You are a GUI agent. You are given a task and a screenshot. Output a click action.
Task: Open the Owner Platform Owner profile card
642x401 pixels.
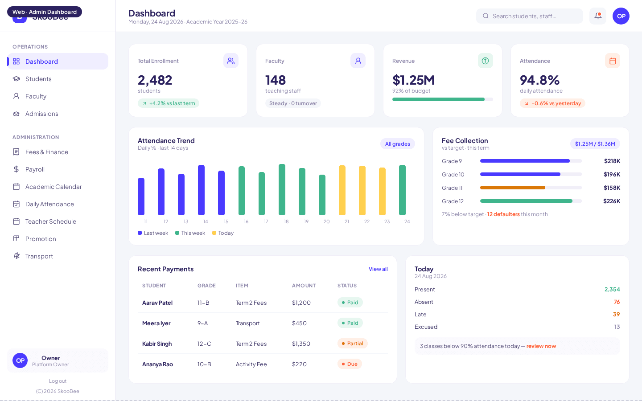pos(58,360)
